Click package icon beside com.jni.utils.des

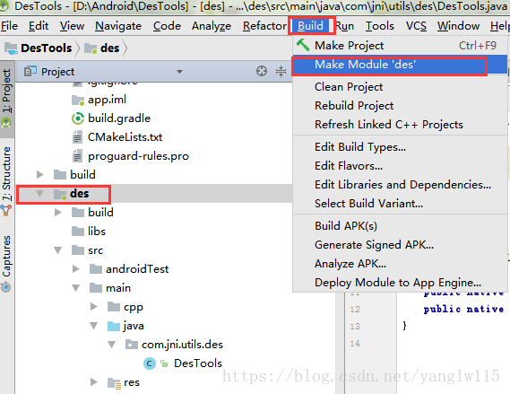[132, 345]
